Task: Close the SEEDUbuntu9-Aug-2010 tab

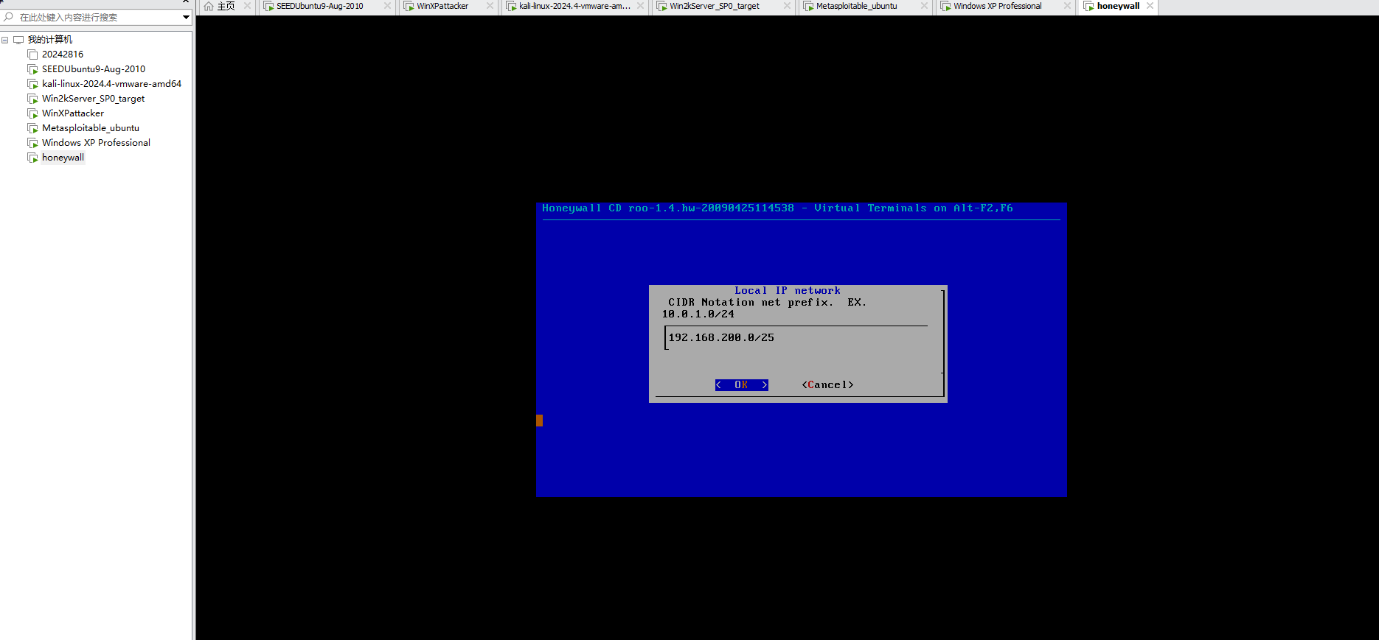Action: [387, 6]
